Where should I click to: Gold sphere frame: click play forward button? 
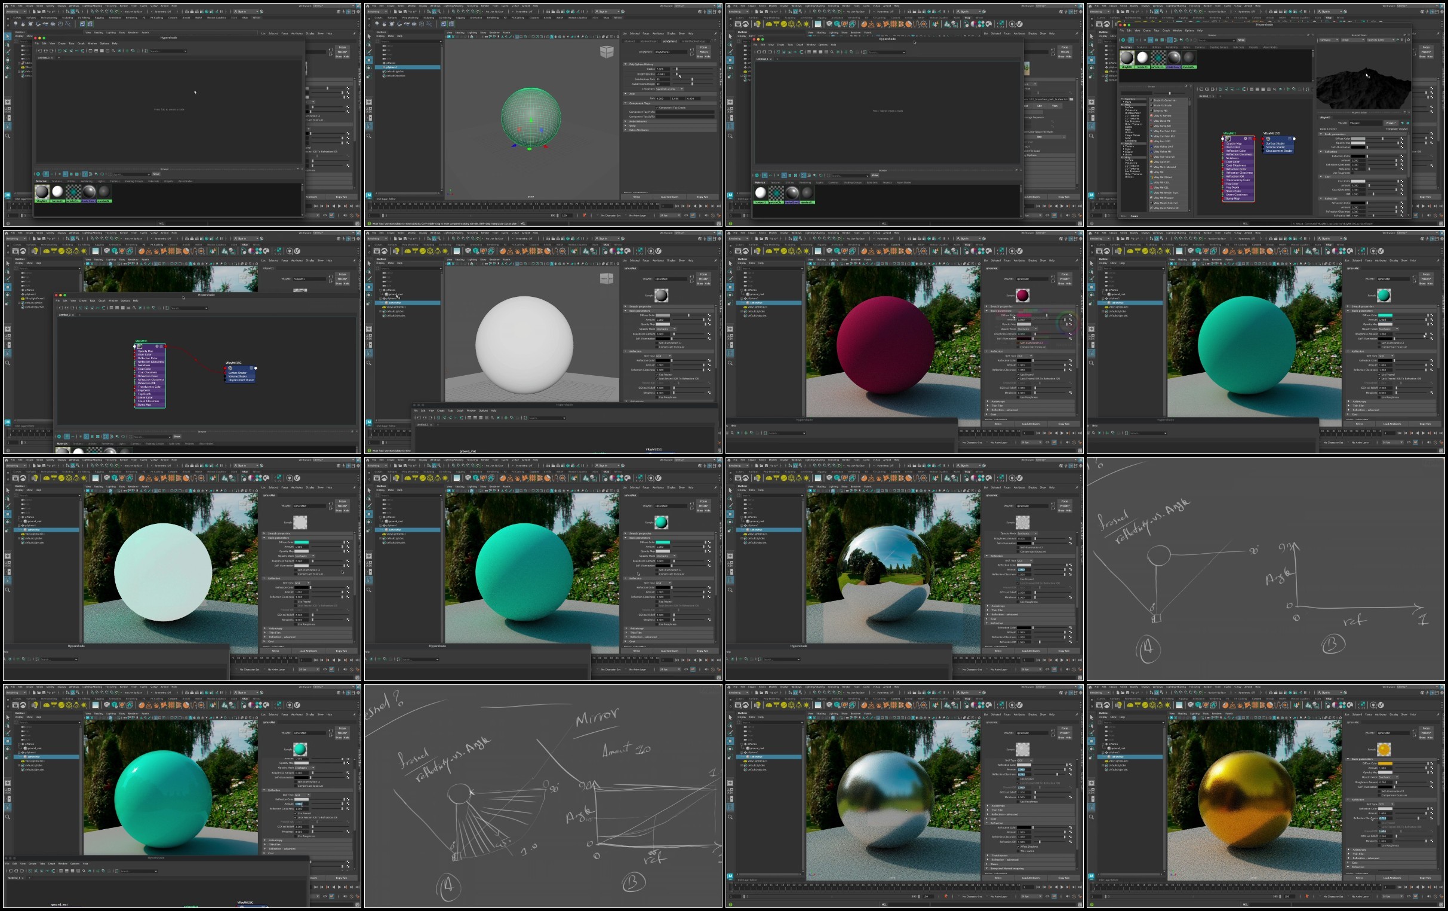1424,888
